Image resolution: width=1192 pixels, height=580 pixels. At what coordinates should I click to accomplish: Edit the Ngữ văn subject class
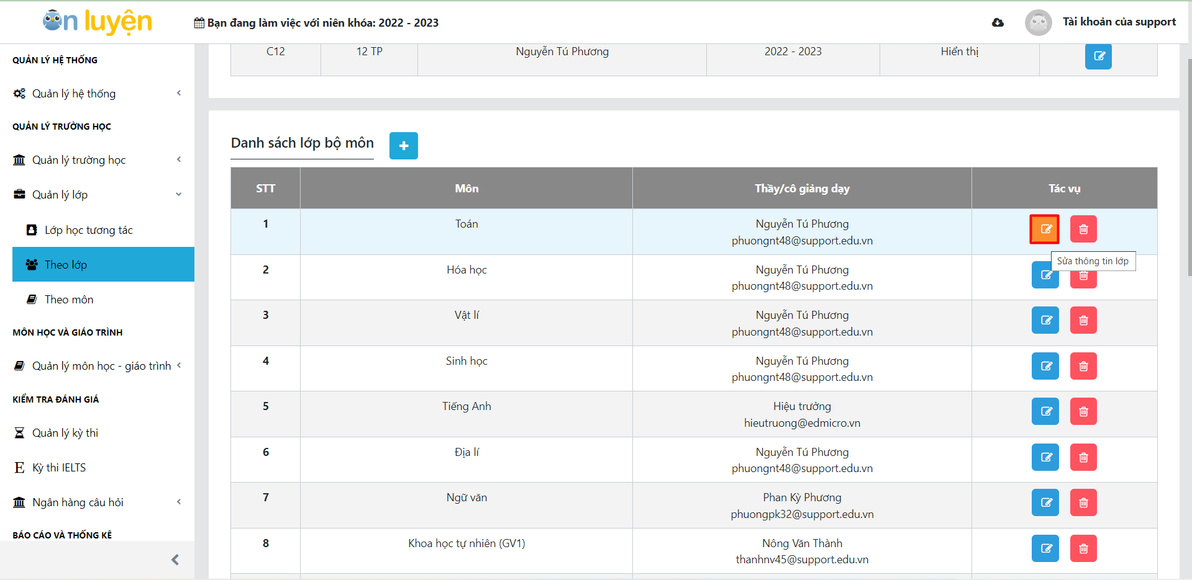(x=1045, y=502)
